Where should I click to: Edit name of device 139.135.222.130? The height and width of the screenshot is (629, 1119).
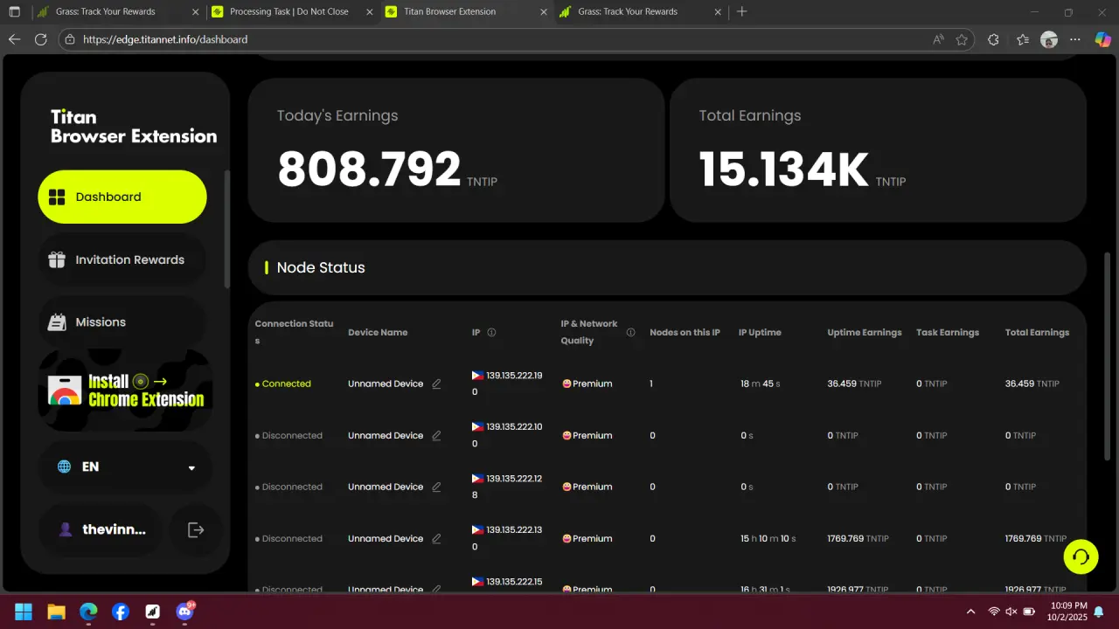[437, 538]
